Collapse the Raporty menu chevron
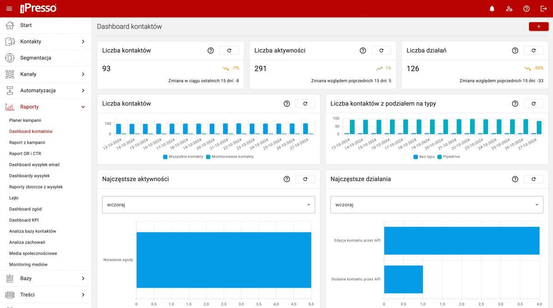553x308 pixels. [83, 107]
